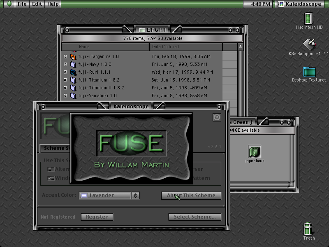Open the File menu
This screenshot has height=247, width=329.
click(22, 4)
